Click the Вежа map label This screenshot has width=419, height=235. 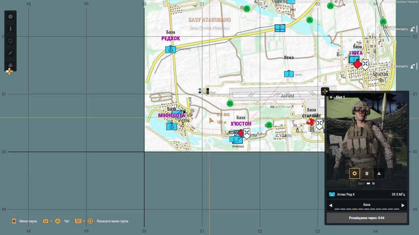point(289,57)
